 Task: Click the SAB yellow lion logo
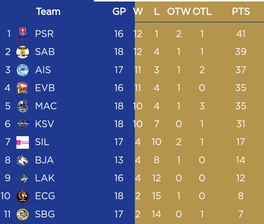(x=23, y=52)
